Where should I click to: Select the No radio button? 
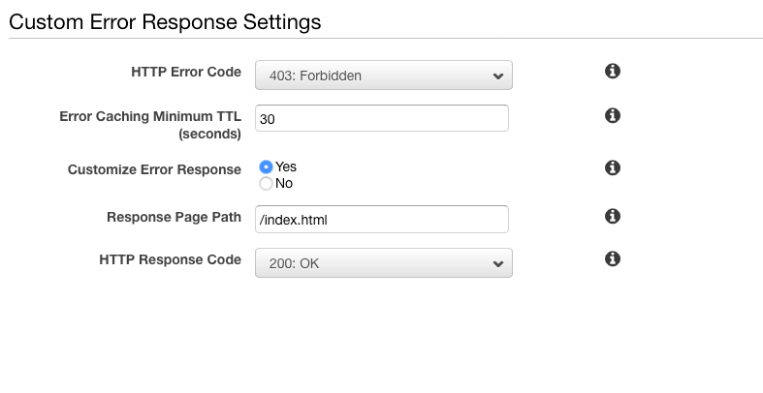[266, 183]
